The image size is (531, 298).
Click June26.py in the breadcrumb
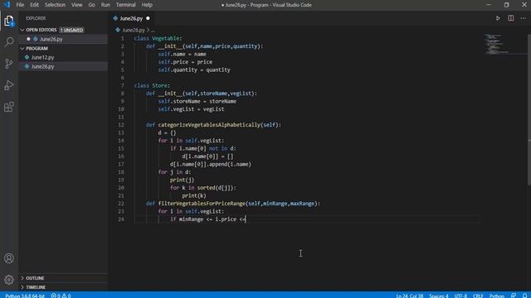133,30
